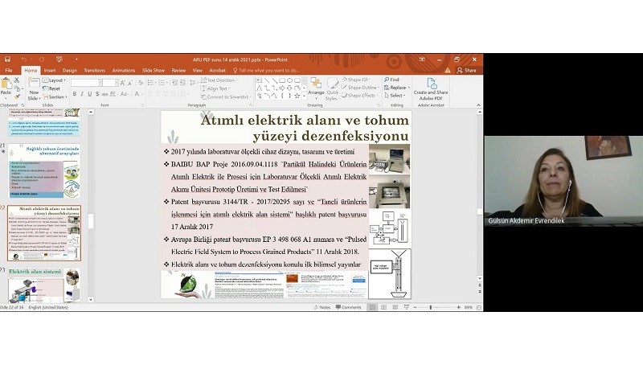This screenshot has width=643, height=365.
Task: Copy selection with the Copy icon
Action: pos(17,88)
